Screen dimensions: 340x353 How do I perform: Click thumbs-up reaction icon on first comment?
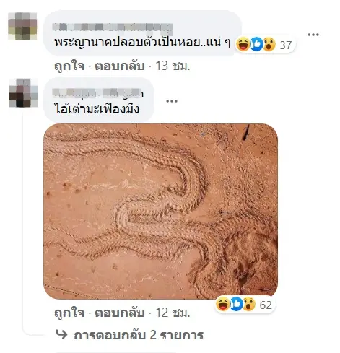256,45
